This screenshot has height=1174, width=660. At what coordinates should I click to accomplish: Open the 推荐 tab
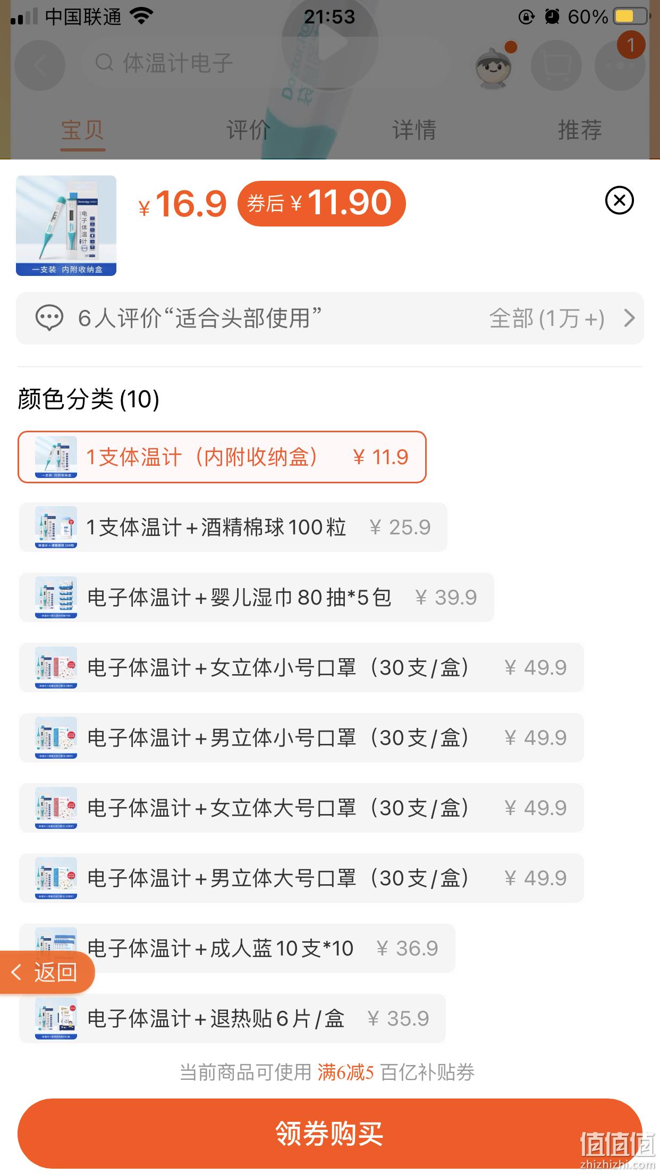click(x=580, y=130)
